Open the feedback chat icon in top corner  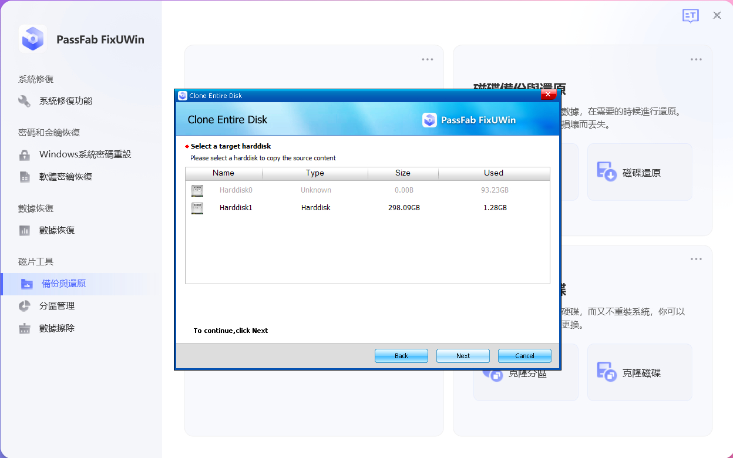tap(691, 16)
